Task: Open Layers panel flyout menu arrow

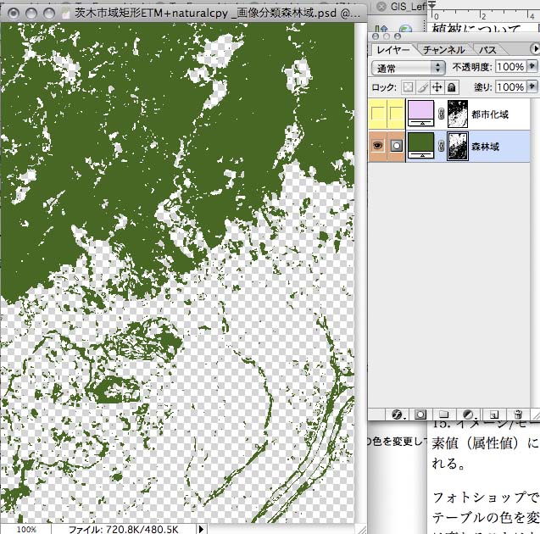Action: click(x=535, y=49)
